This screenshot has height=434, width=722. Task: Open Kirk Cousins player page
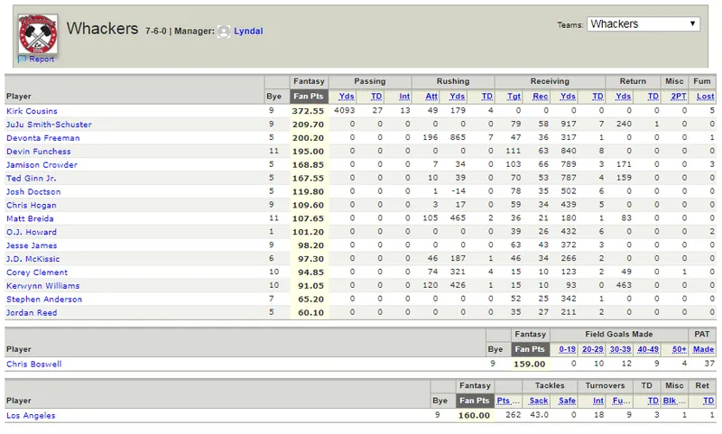[32, 111]
